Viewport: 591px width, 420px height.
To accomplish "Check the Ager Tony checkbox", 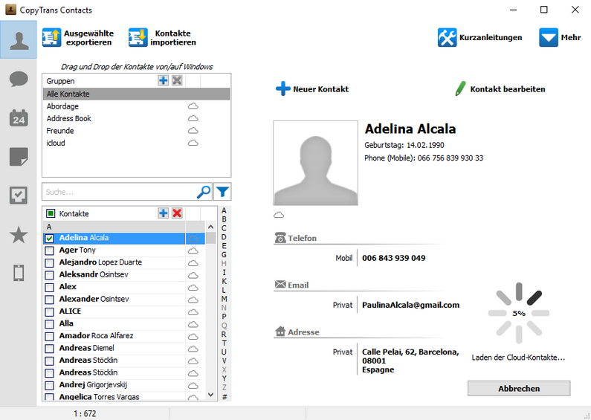I will click(49, 251).
